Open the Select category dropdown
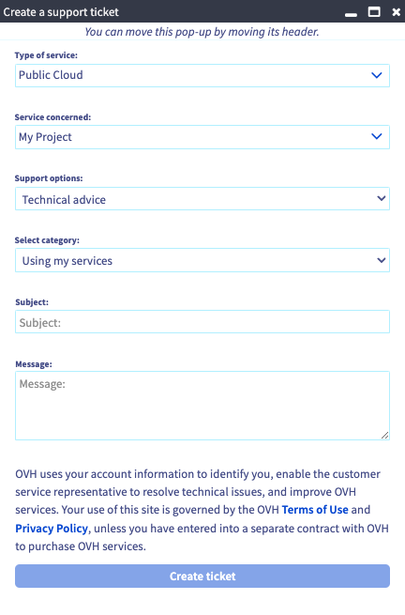Image resolution: width=405 pixels, height=615 pixels. 202,260
